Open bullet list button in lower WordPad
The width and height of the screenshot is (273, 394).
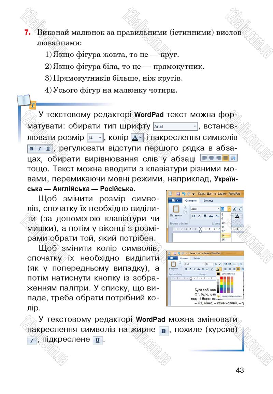point(235,264)
